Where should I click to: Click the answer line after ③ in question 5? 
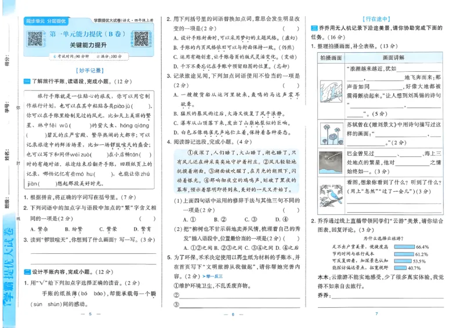point(240,305)
